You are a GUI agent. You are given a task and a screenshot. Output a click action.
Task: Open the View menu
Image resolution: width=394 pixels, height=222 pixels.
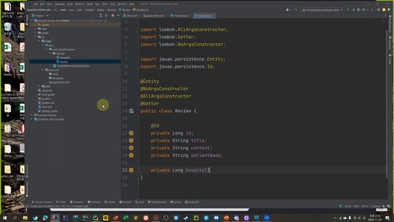pos(49,4)
